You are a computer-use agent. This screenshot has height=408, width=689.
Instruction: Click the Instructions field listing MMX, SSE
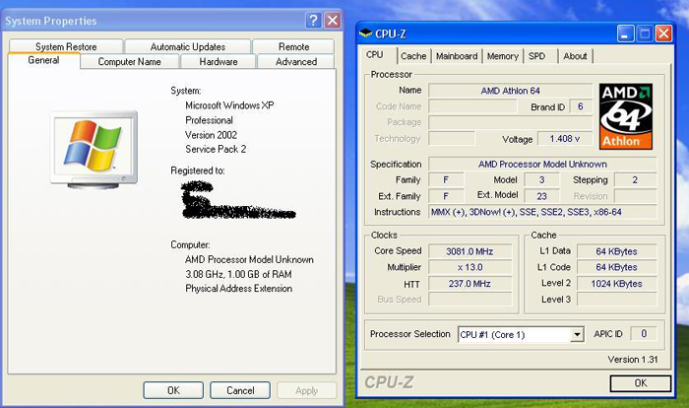(x=542, y=212)
